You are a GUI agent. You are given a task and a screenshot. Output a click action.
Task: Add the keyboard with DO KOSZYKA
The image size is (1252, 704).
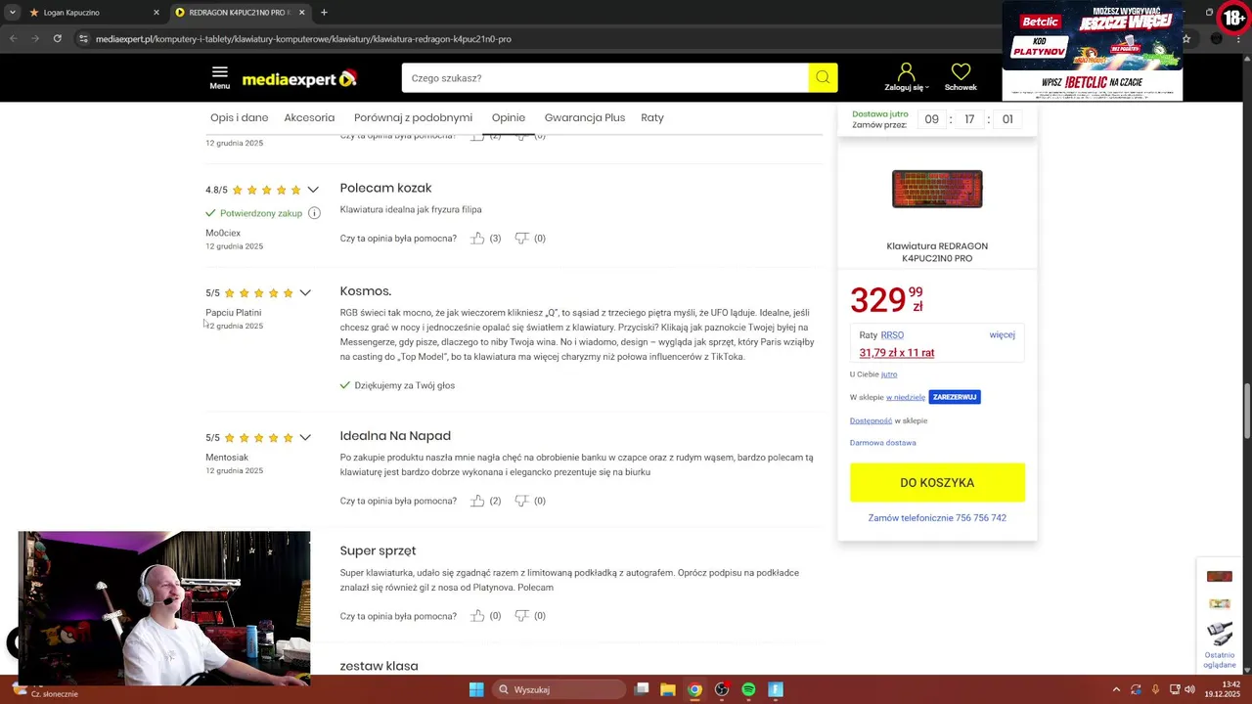coord(937,482)
